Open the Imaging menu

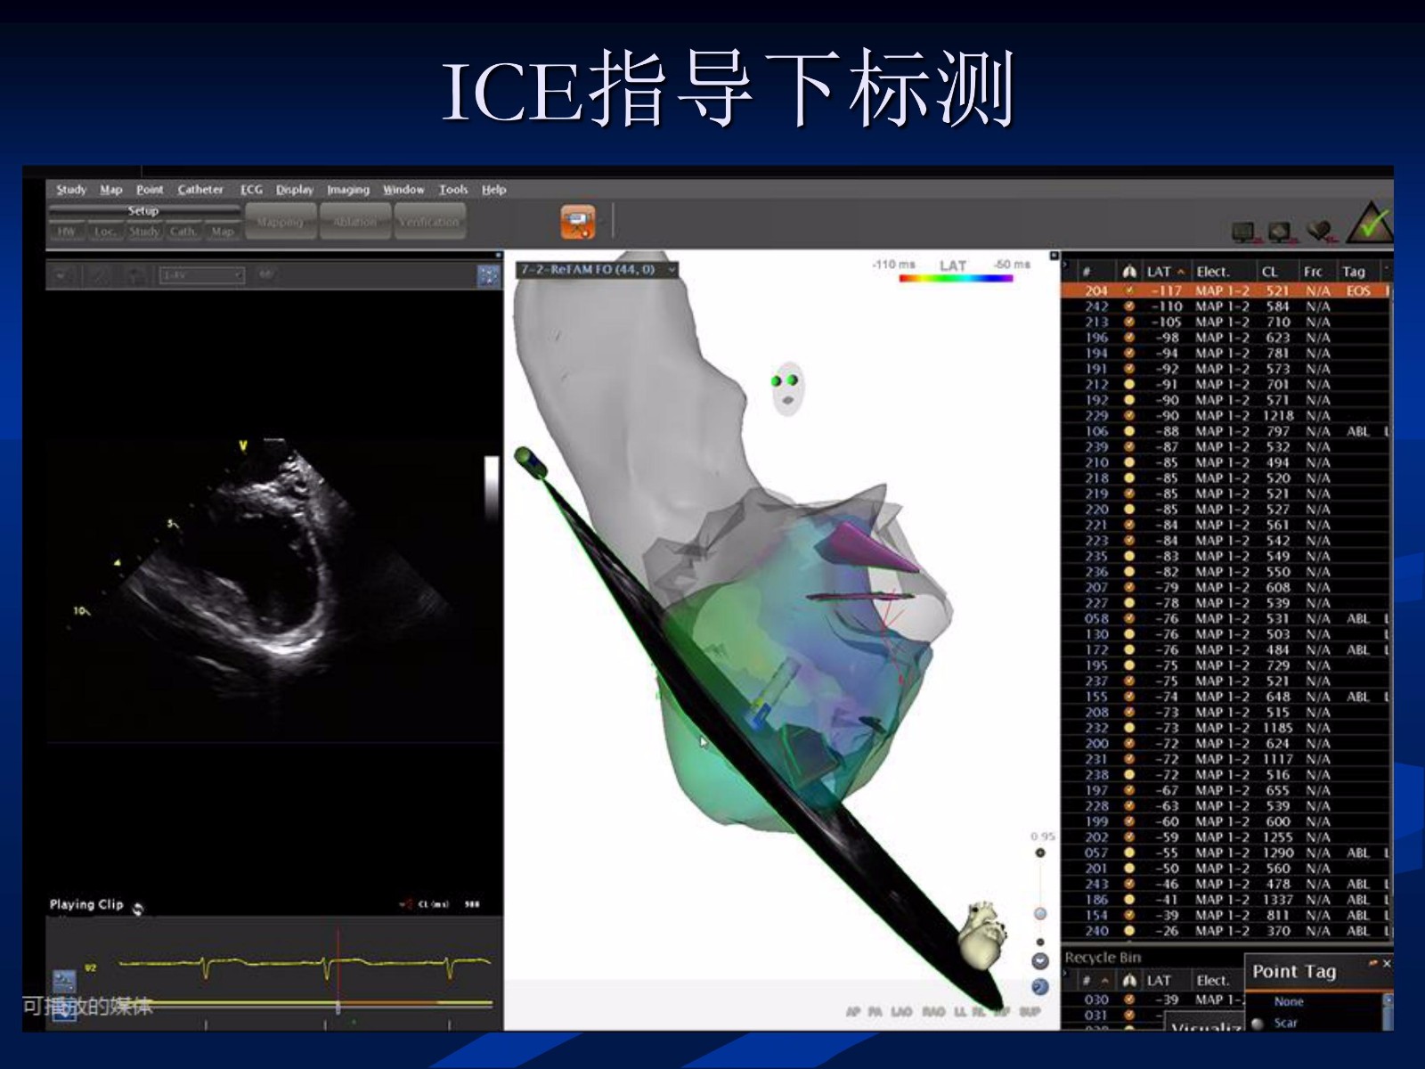tap(347, 190)
